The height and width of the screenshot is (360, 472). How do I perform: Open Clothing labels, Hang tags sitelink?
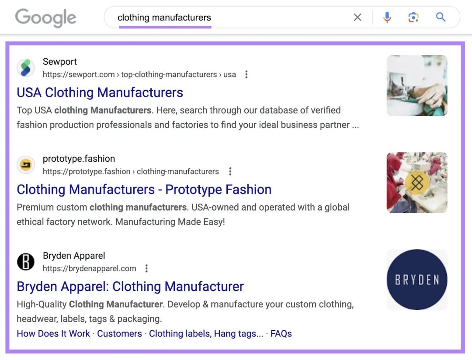coord(206,333)
